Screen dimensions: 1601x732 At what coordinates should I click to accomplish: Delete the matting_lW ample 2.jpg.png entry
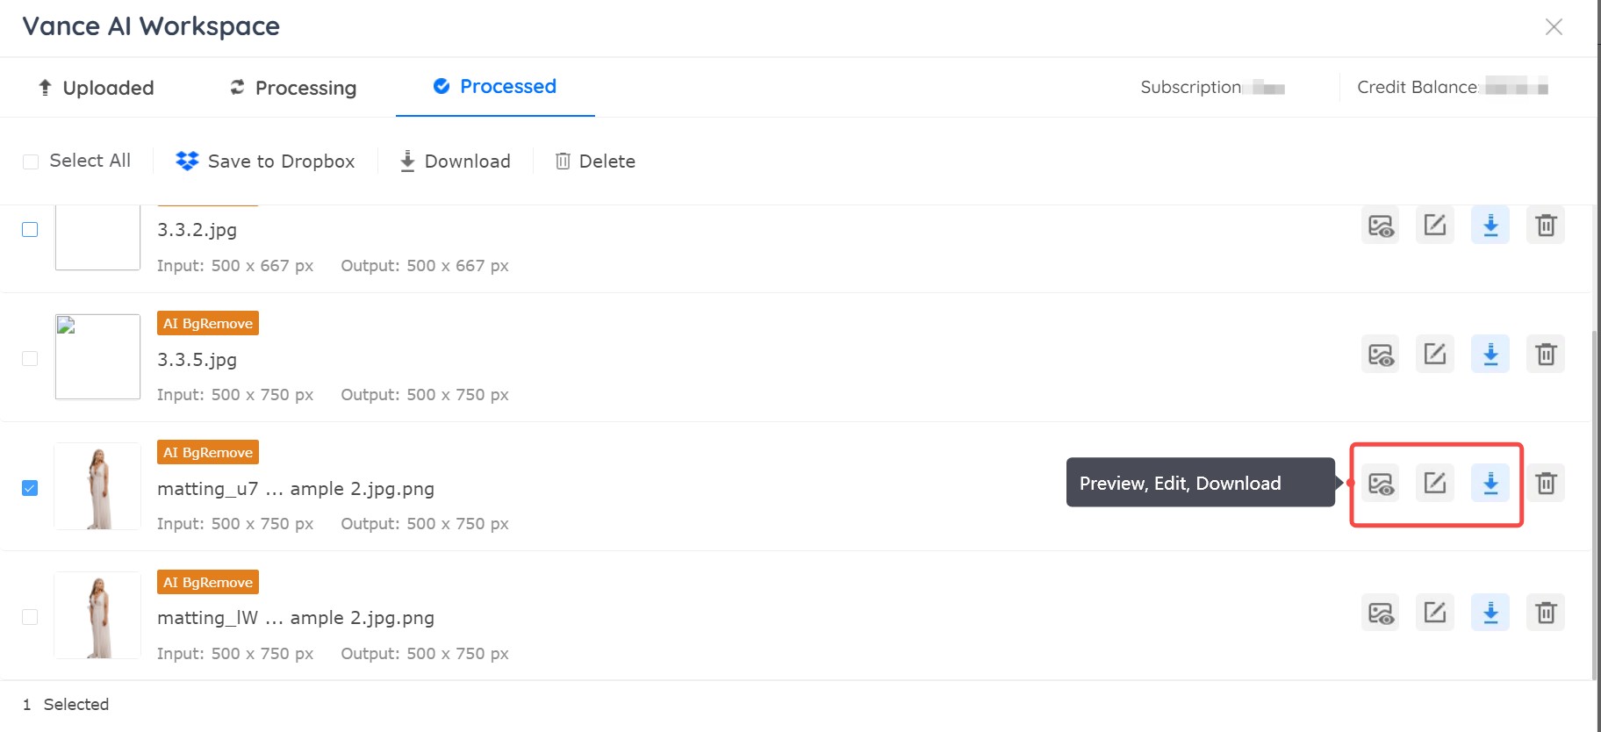click(x=1546, y=613)
